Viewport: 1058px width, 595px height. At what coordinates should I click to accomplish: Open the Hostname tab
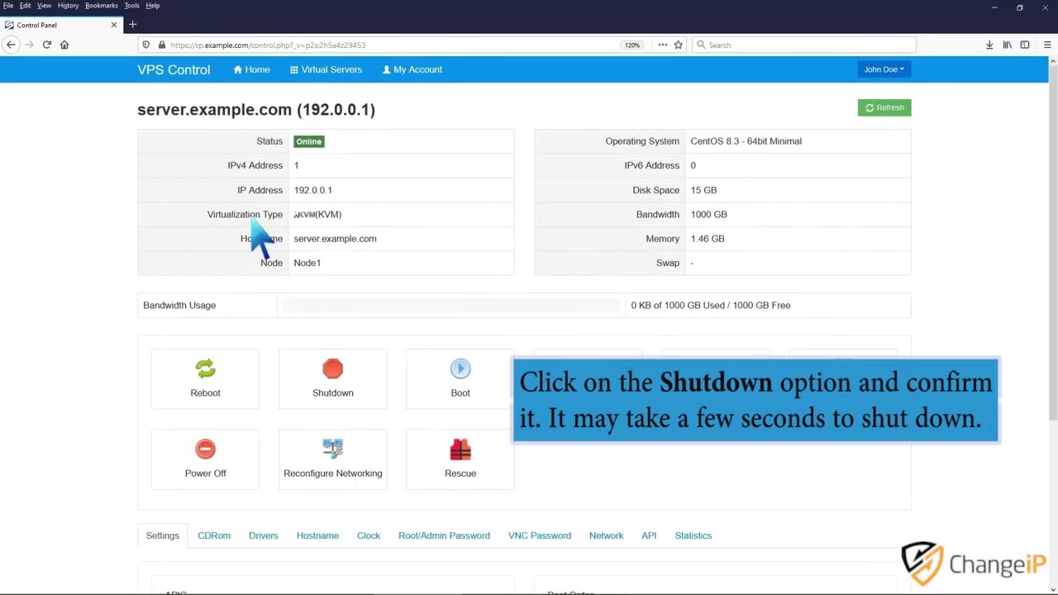317,535
